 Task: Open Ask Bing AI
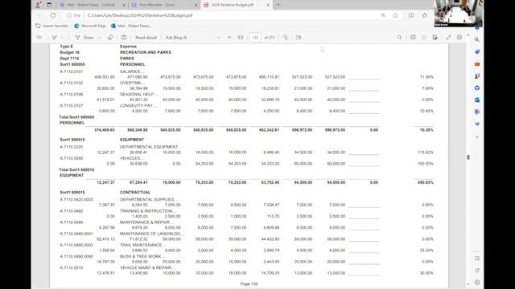coord(176,38)
